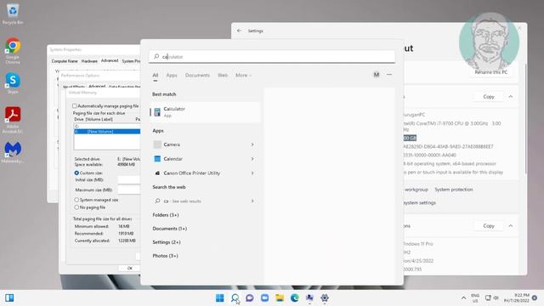Viewport: 544px width, 306px height.
Task: Open the System protection link
Action: click(x=453, y=190)
